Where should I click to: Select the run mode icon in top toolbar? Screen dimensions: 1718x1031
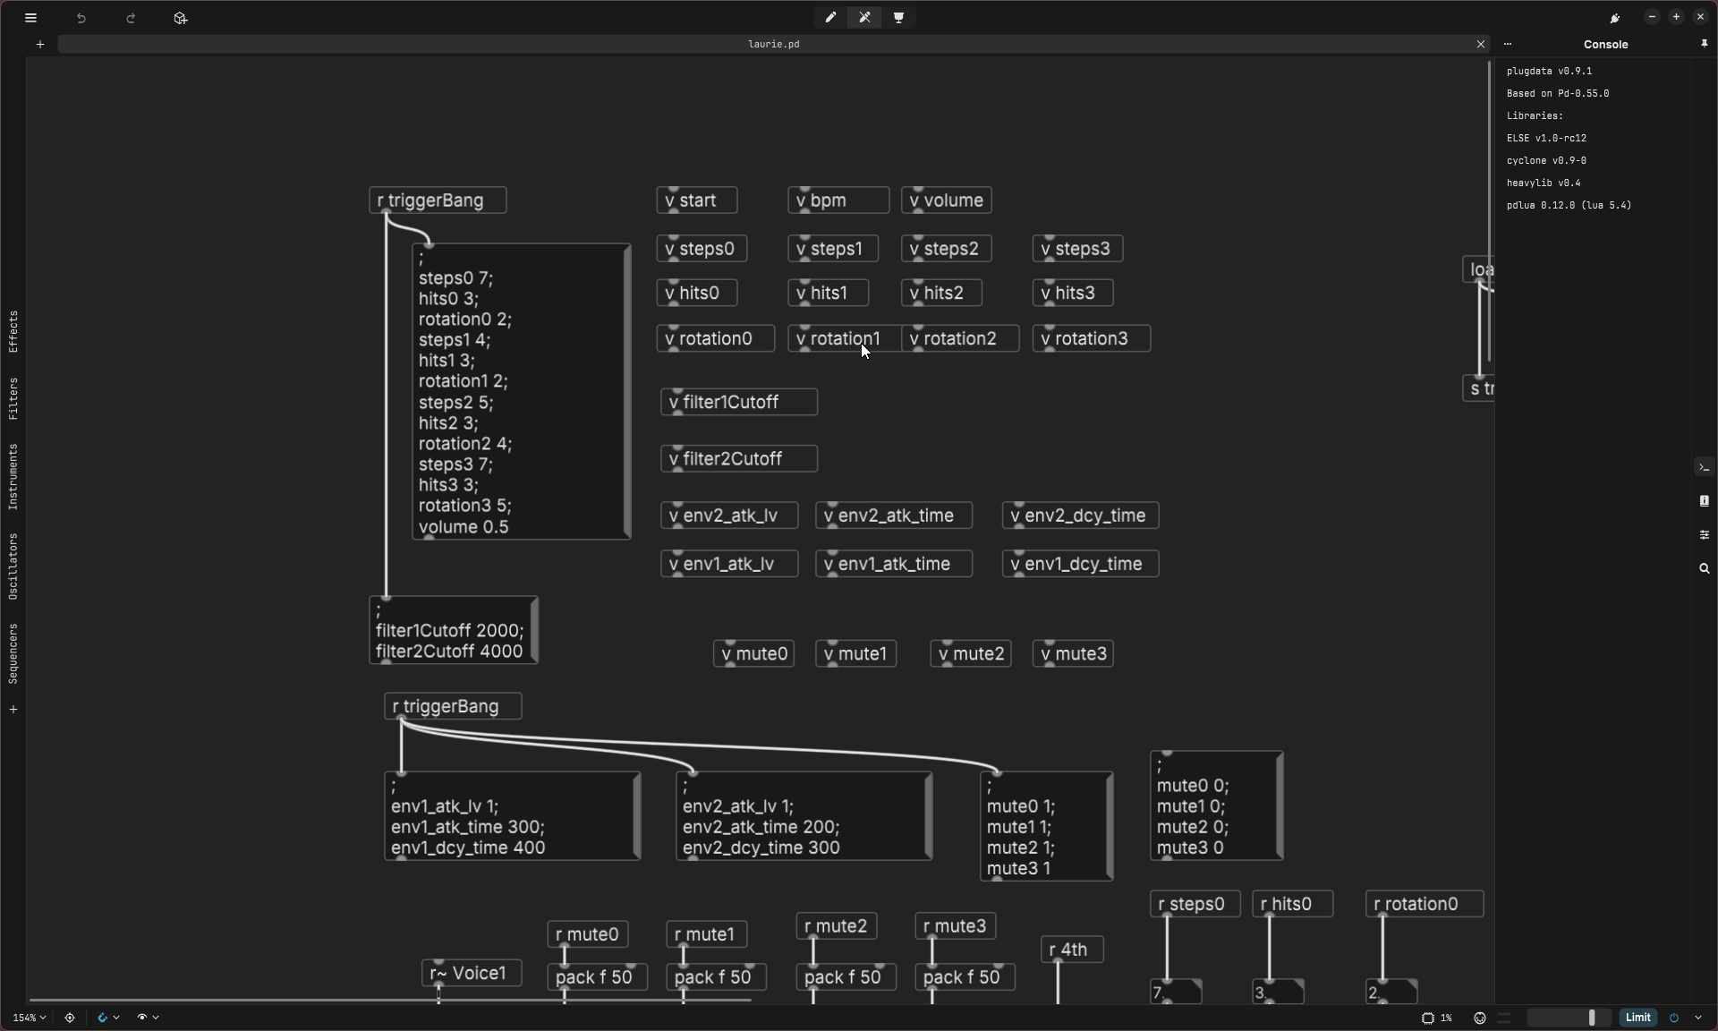[864, 18]
